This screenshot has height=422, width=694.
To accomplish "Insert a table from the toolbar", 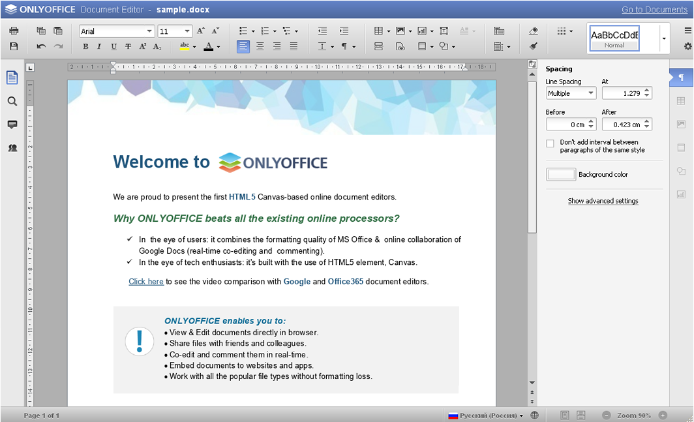I will pos(378,31).
